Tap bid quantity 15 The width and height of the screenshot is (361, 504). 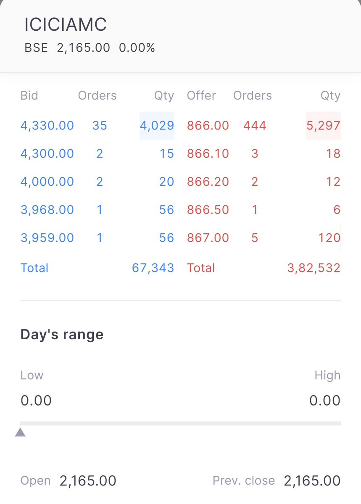pos(167,154)
